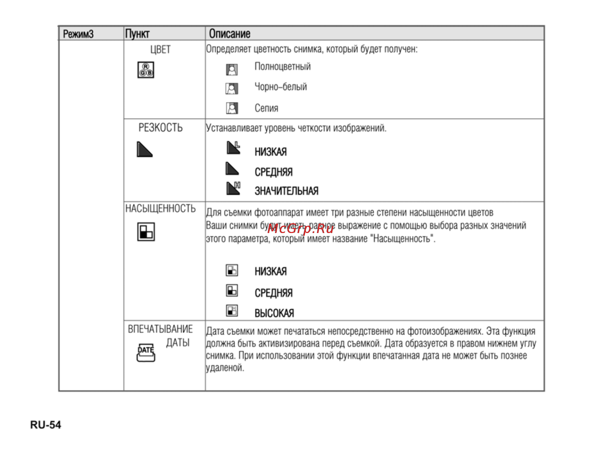Click the sentence starting with Определяет цветность снимка

click(312, 49)
